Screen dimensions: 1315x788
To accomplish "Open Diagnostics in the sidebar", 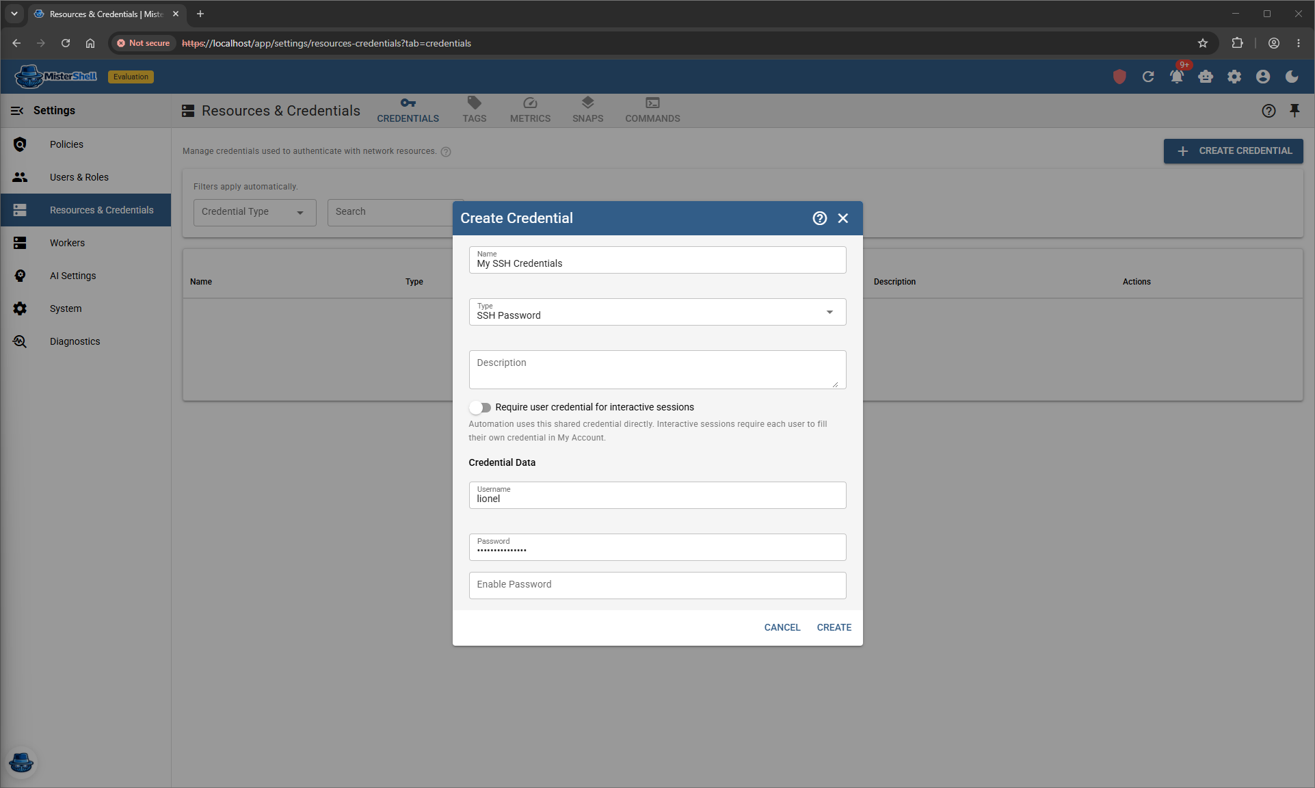I will [85, 341].
